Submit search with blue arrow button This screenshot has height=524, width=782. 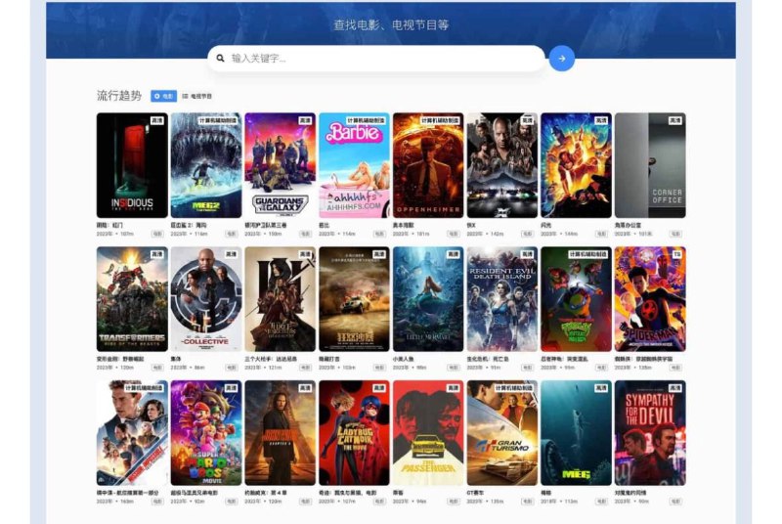click(561, 59)
